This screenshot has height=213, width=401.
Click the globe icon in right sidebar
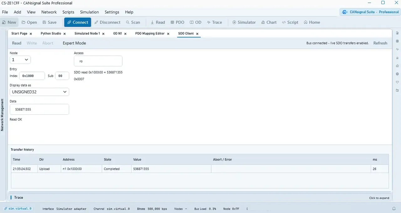pyautogui.click(x=397, y=74)
